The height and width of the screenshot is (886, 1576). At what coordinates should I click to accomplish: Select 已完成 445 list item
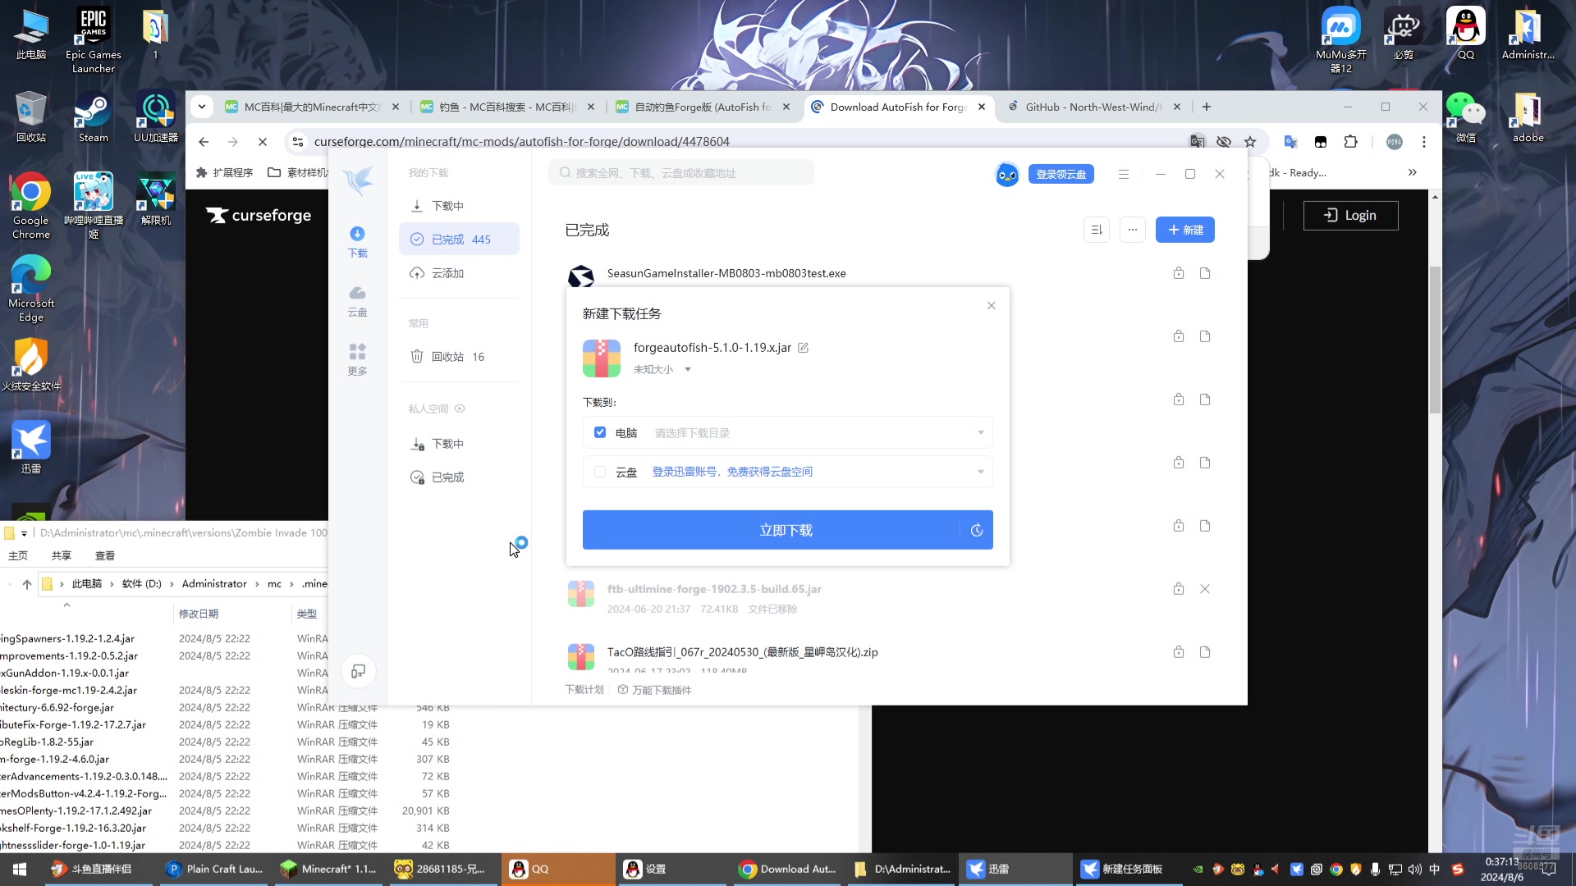click(459, 240)
